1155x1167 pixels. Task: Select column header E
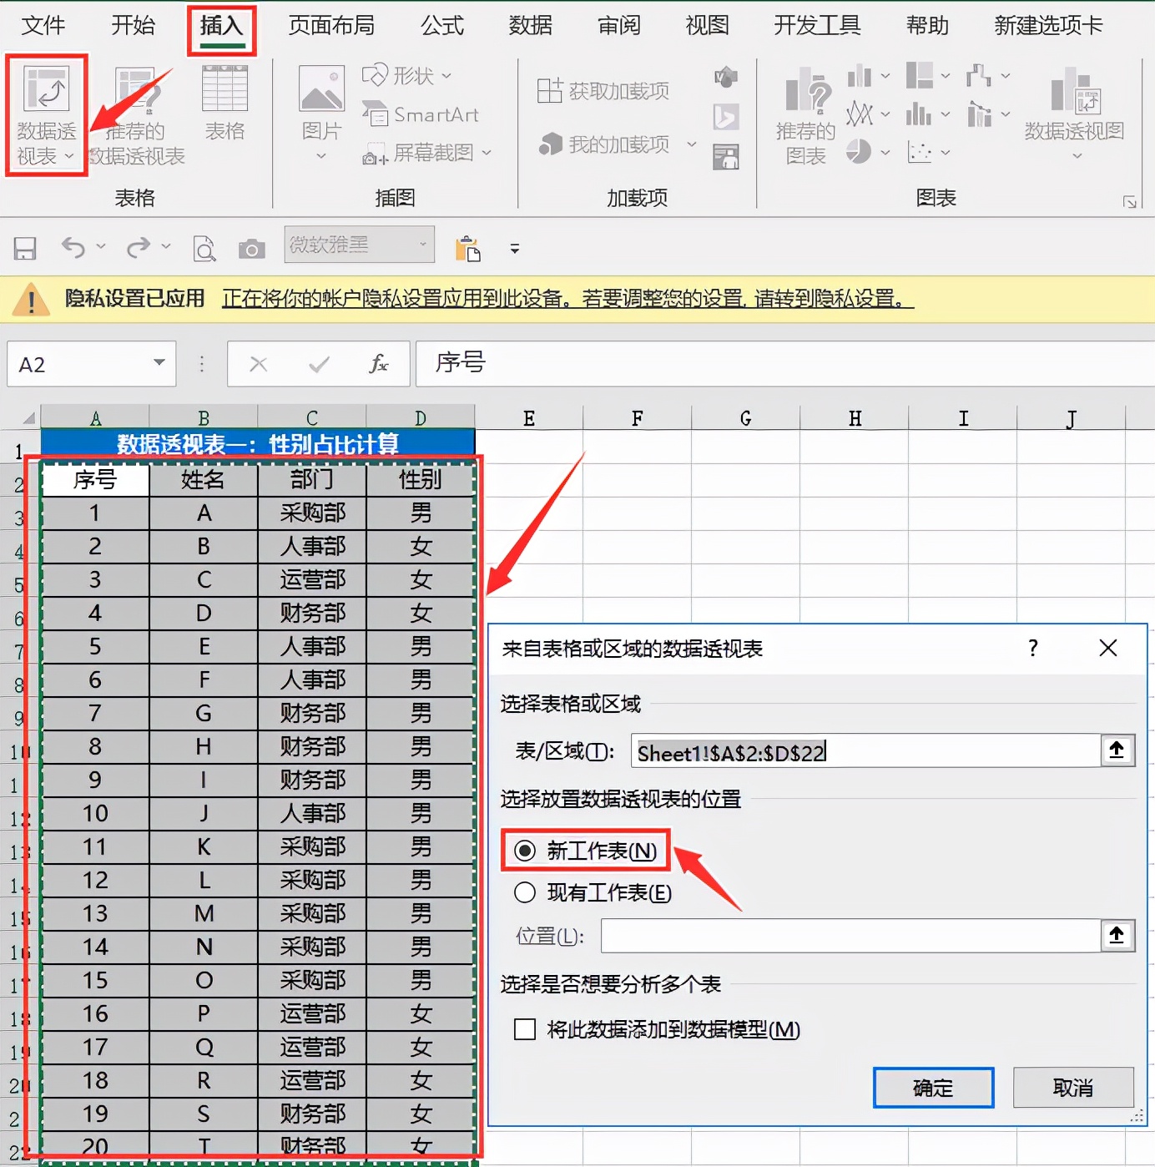pos(529,418)
